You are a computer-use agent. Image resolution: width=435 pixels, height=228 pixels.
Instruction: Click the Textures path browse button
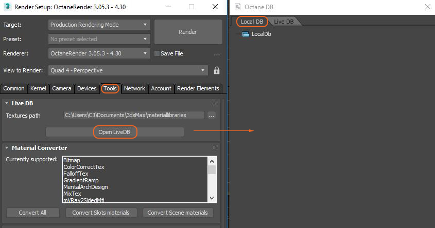(212, 116)
